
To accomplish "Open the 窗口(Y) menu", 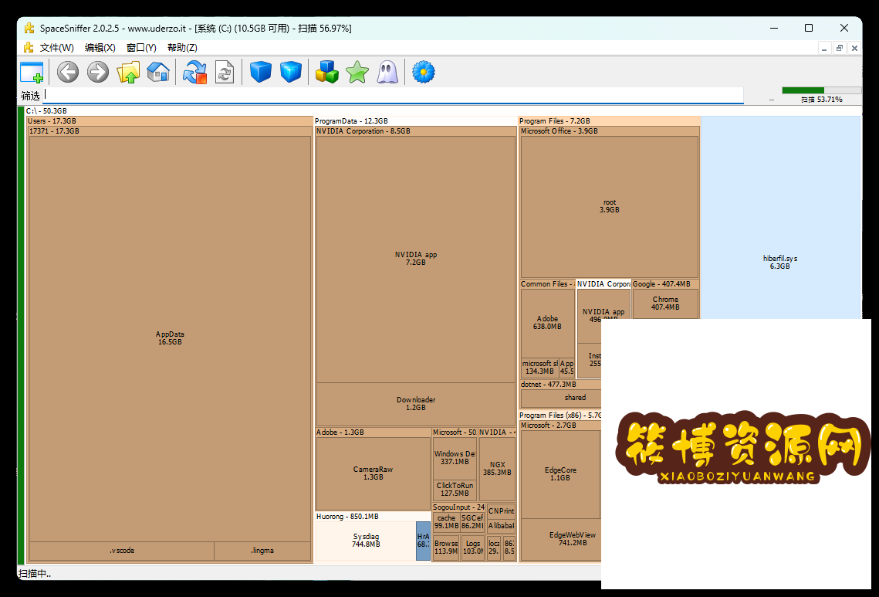I will [x=141, y=48].
